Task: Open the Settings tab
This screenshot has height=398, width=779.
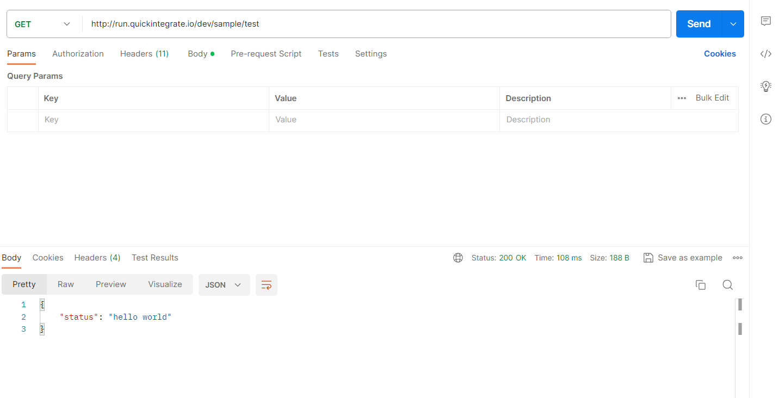Action: tap(371, 54)
